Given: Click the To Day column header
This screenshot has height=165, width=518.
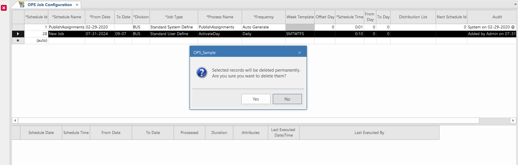Looking at the screenshot, I should (383, 17).
